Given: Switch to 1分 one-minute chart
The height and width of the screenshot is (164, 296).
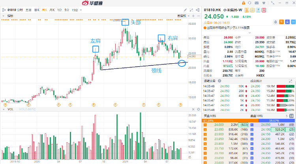Looking at the screenshot, I should click(x=60, y=10).
